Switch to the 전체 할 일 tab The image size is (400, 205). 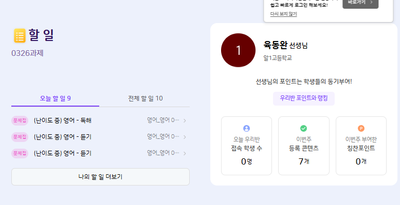pos(145,98)
